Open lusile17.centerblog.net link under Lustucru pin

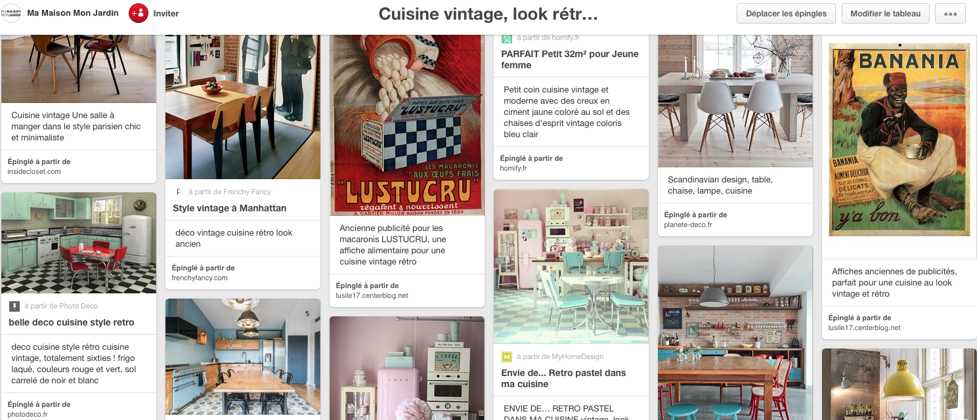coord(372,296)
